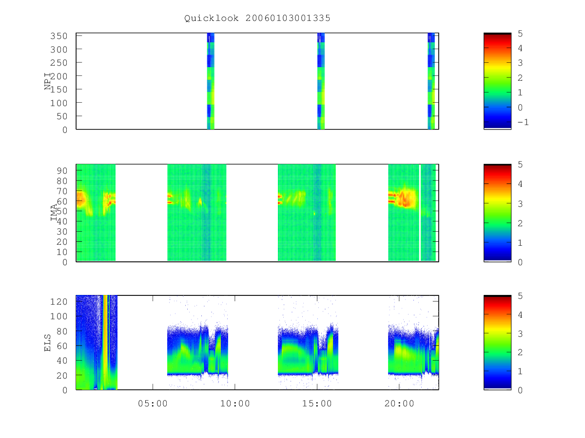Click the NPI panel color scale bar

(497, 81)
